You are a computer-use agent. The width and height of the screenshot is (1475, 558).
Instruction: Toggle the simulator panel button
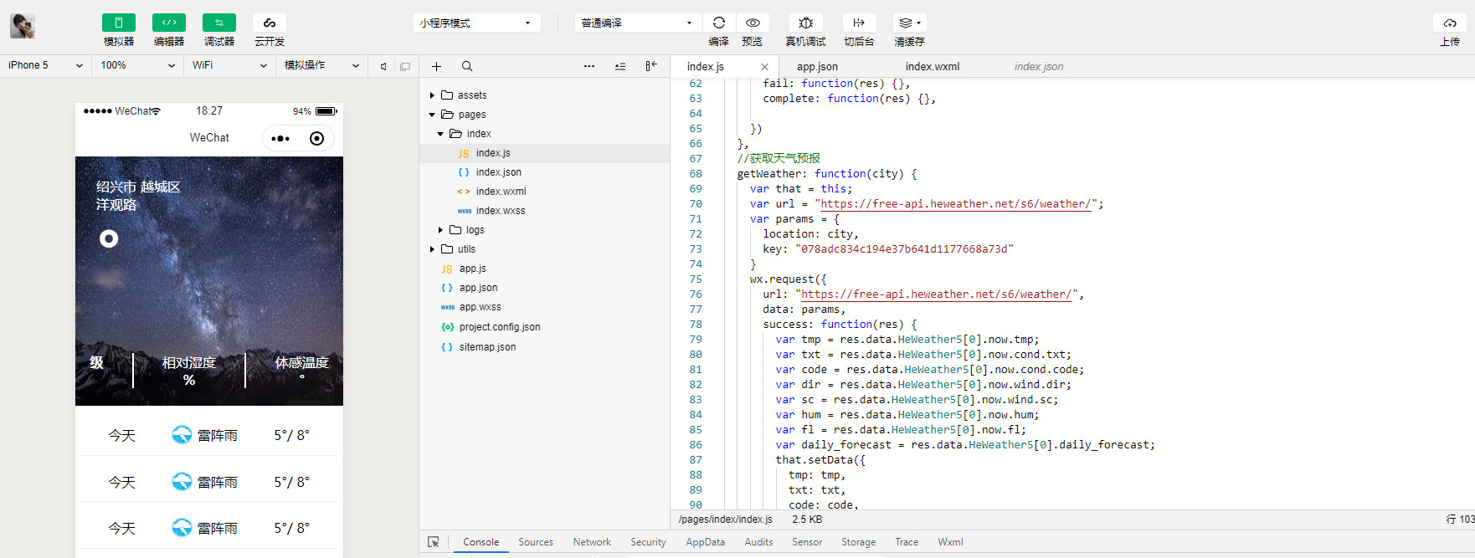click(x=118, y=23)
